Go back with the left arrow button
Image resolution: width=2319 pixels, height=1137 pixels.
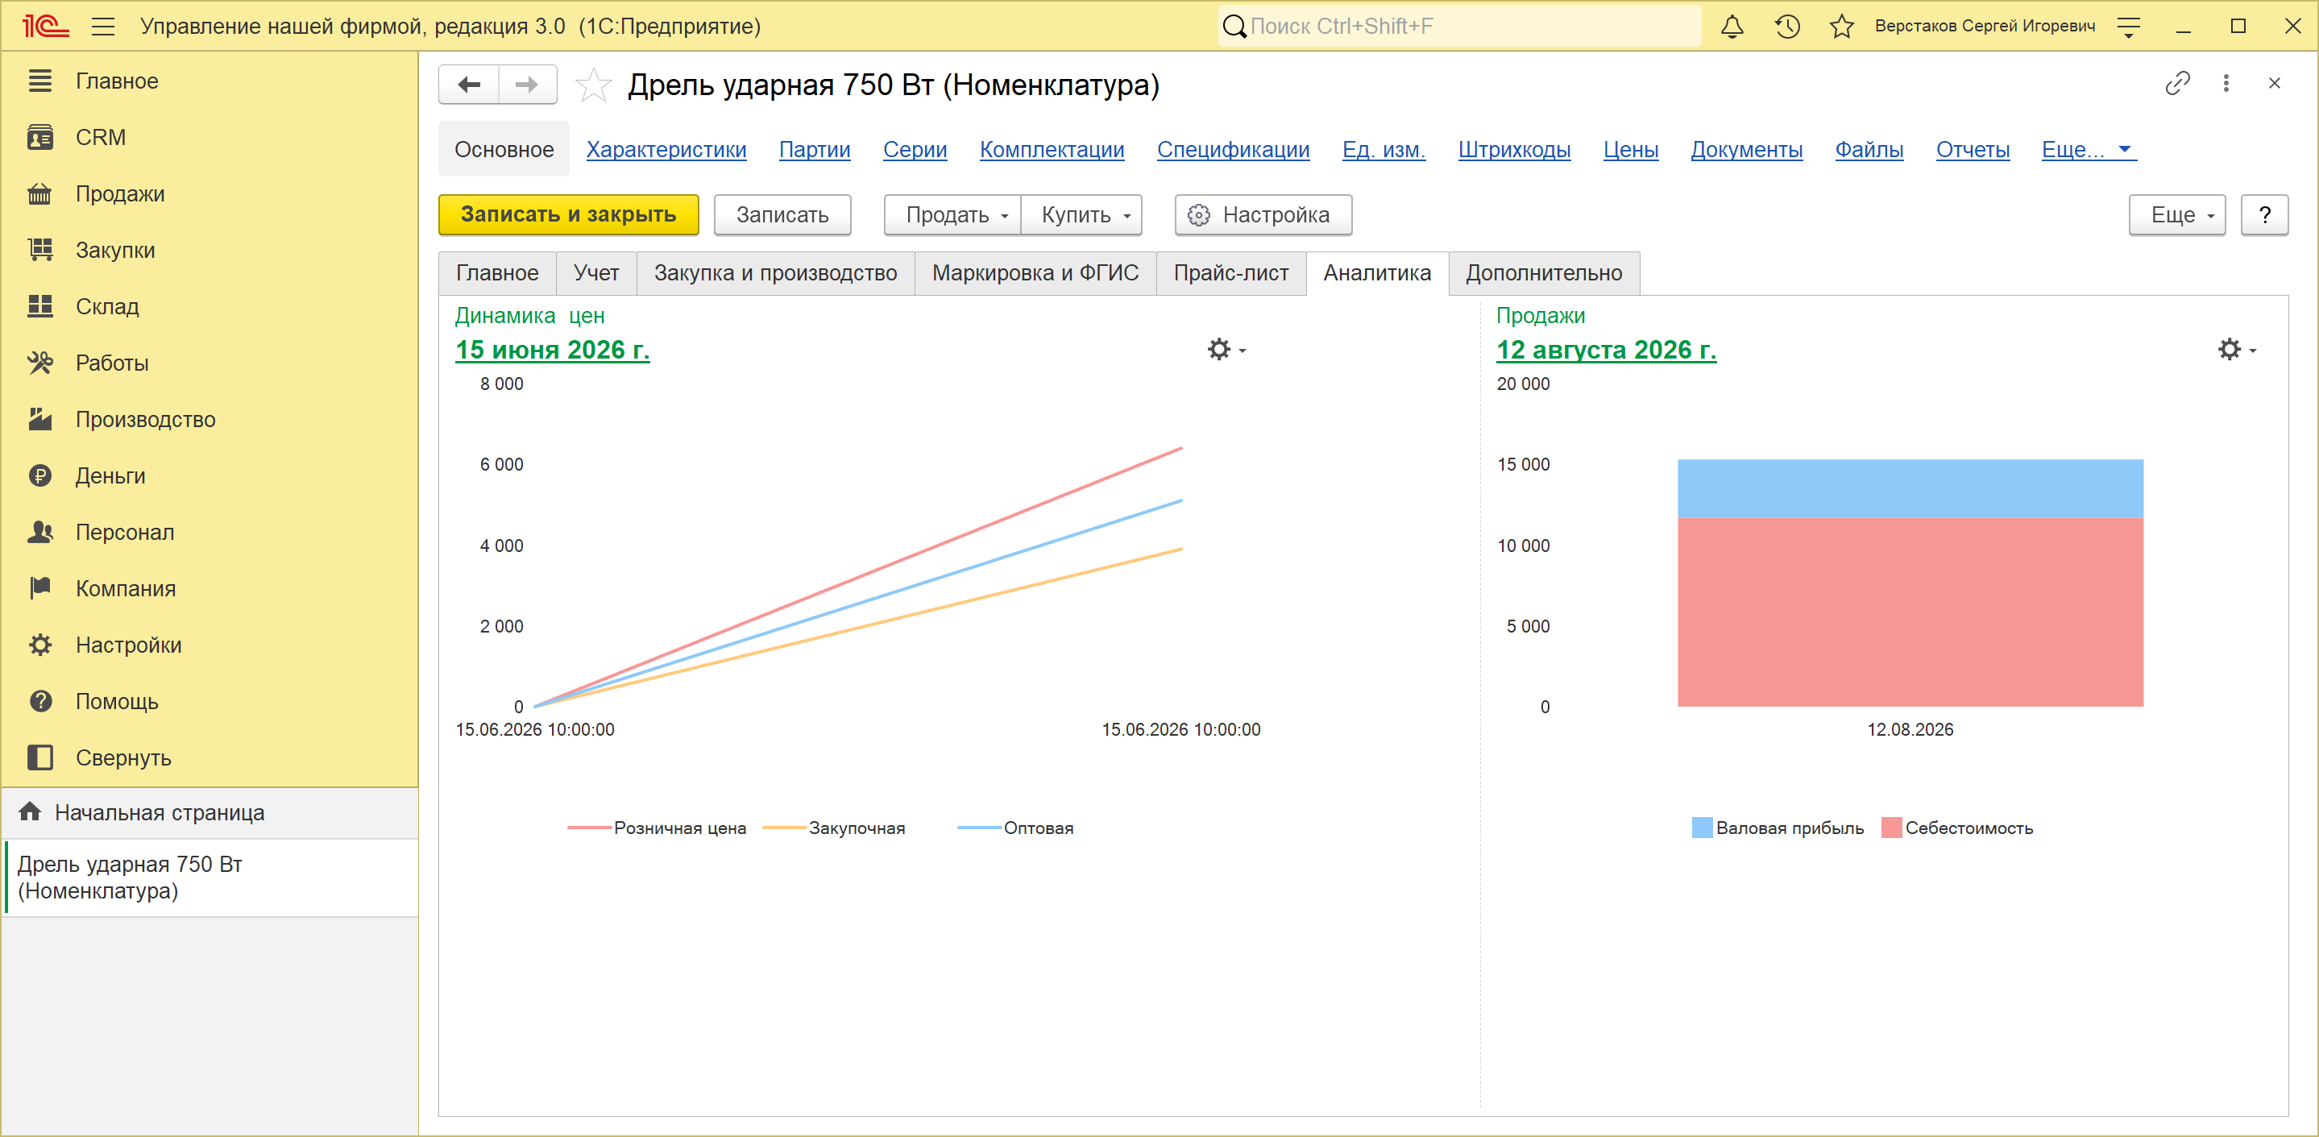[x=469, y=85]
